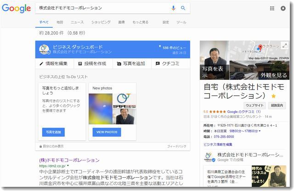This screenshot has width=294, height=191.
Task: Click the VIEW PHOTOS button
Action: 107,132
